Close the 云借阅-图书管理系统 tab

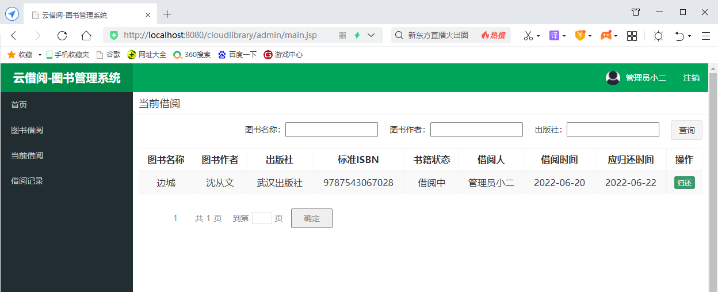click(x=148, y=15)
